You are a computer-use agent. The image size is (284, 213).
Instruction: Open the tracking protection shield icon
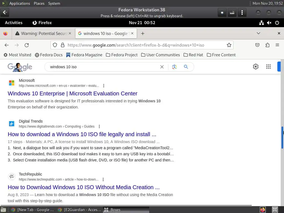(x=55, y=45)
